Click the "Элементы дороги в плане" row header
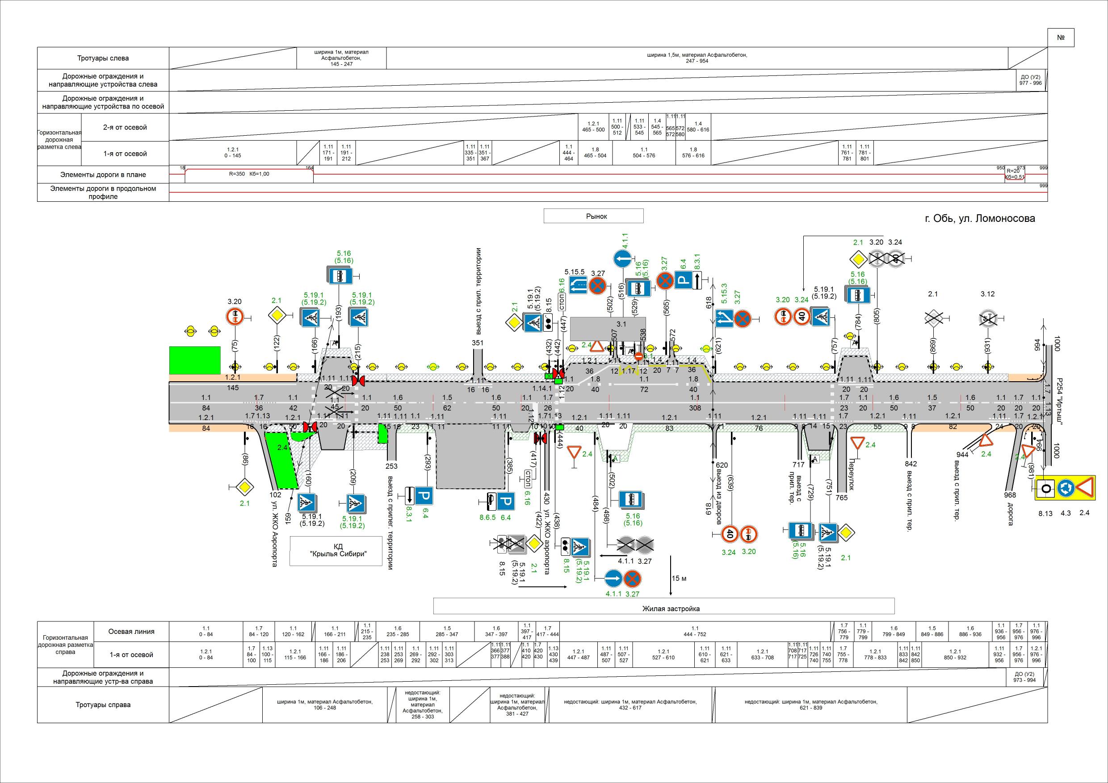 [x=103, y=175]
